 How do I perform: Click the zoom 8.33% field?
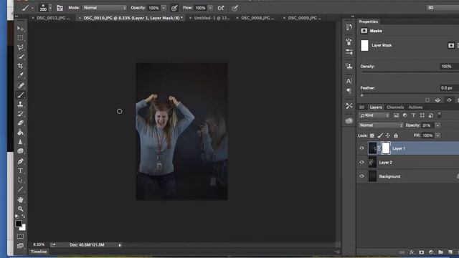pyautogui.click(x=39, y=244)
